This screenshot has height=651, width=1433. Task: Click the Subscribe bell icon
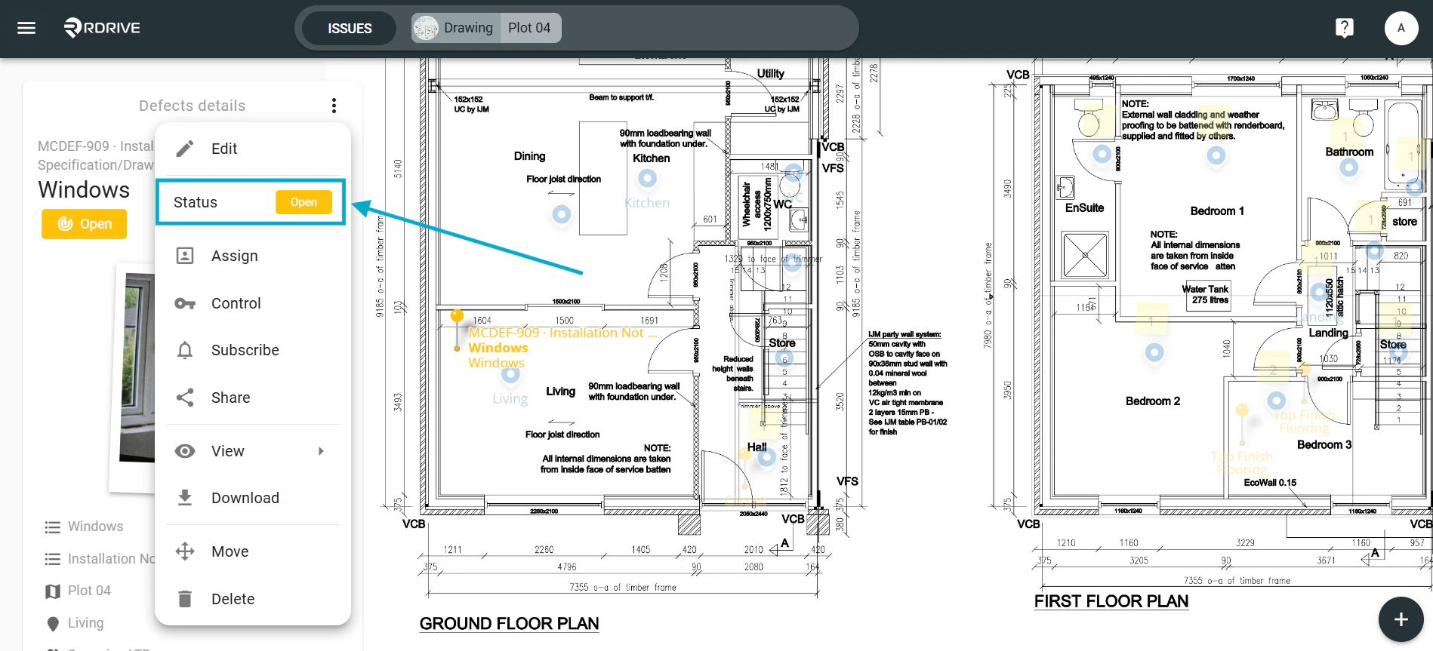185,350
